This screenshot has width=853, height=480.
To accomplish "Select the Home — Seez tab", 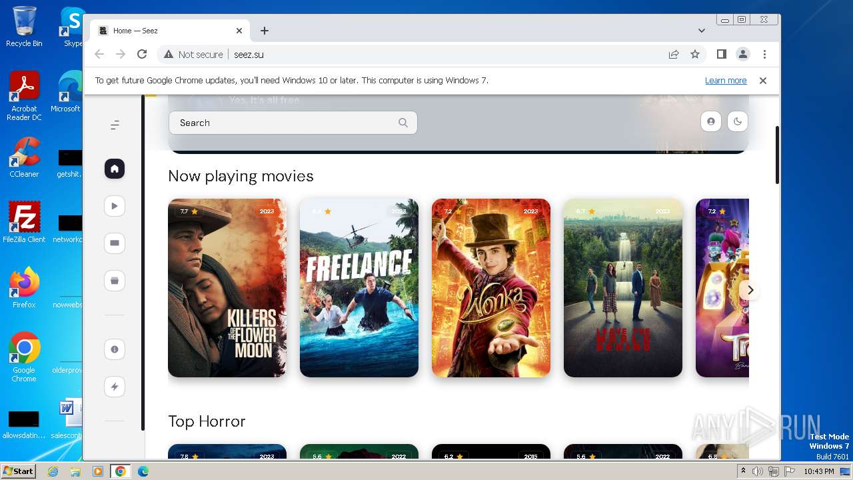I will (170, 31).
